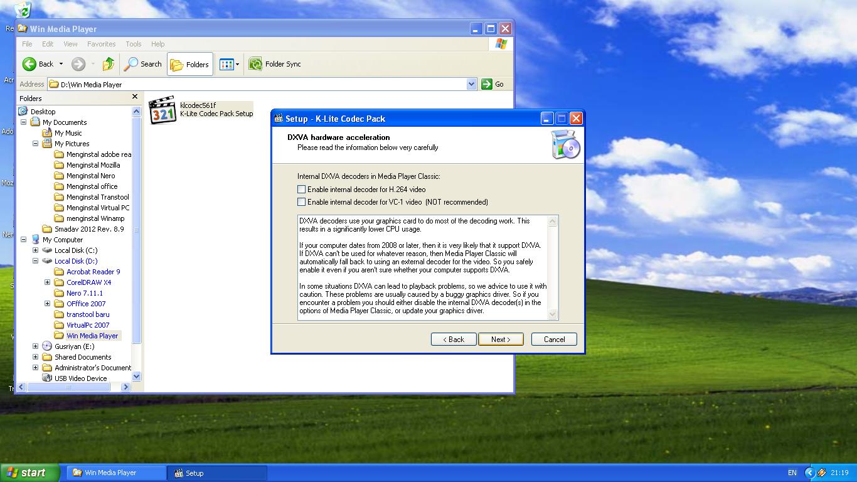Go Back in the setup wizard
Viewport: 857px width, 482px height.
(x=454, y=339)
